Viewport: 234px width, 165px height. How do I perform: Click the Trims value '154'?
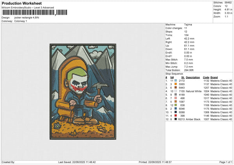[x=186, y=35]
